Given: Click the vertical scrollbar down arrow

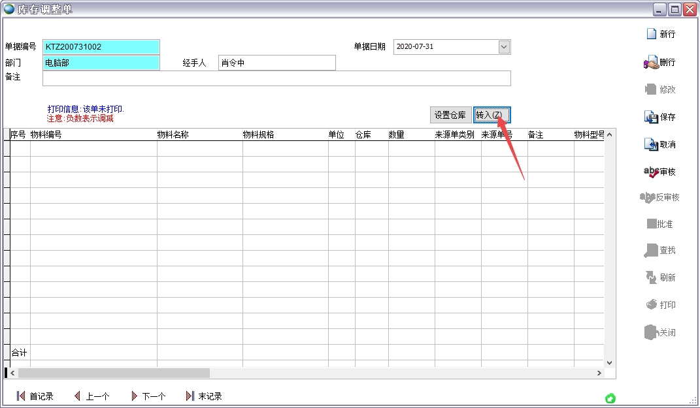Looking at the screenshot, I should [609, 362].
